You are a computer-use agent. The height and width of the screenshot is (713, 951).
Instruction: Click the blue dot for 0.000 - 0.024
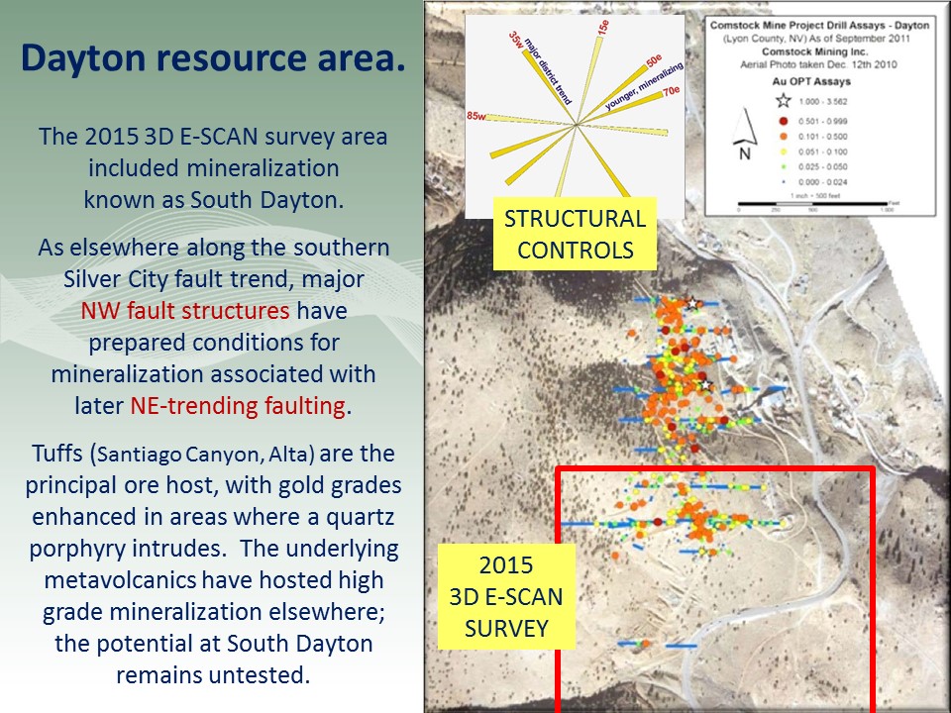click(784, 182)
